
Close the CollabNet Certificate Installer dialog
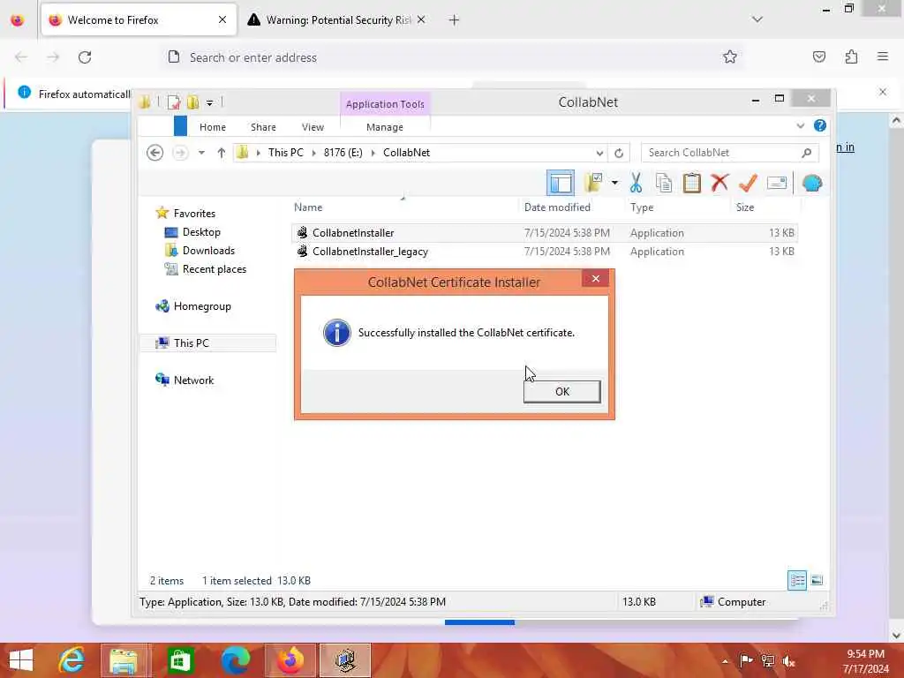[596, 278]
